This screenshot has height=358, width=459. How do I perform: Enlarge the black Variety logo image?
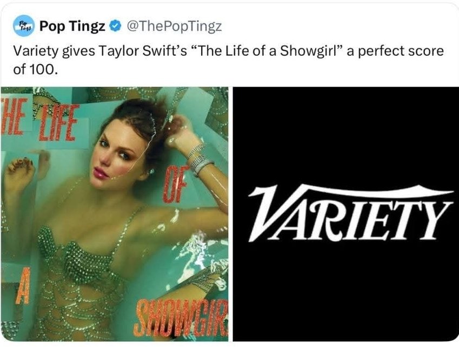[345, 214]
